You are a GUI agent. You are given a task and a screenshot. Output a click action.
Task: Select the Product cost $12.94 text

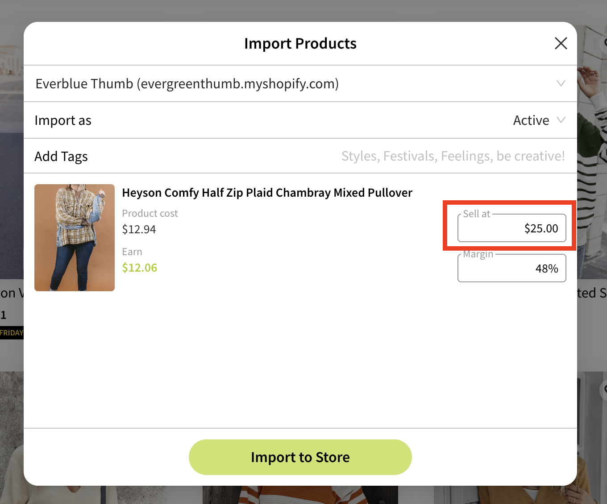(139, 229)
